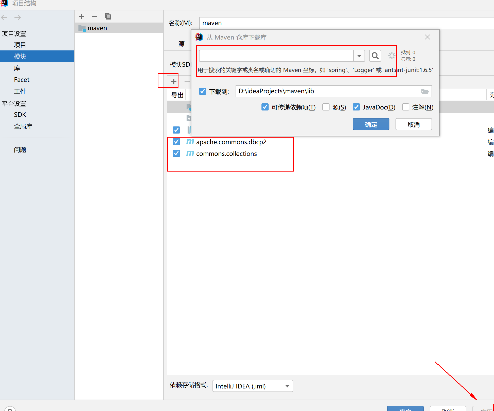Click the add dependency plus icon
The height and width of the screenshot is (411, 494).
(x=174, y=82)
